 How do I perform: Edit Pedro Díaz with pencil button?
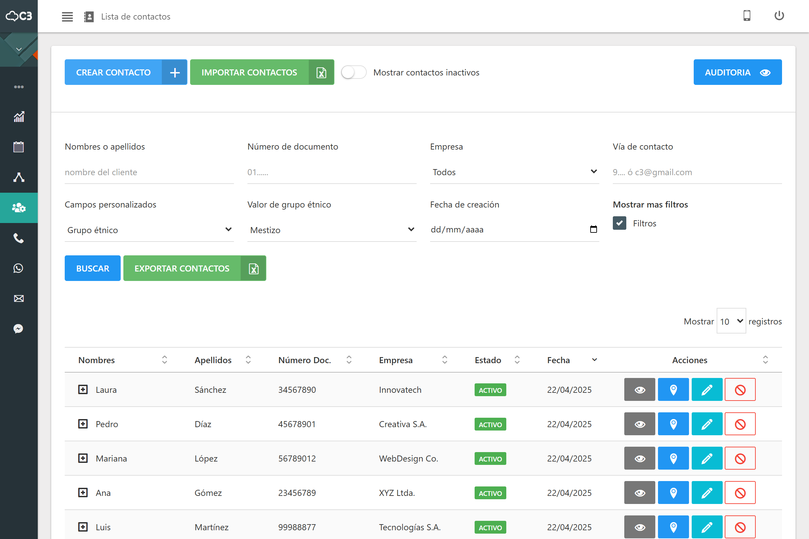click(x=707, y=424)
